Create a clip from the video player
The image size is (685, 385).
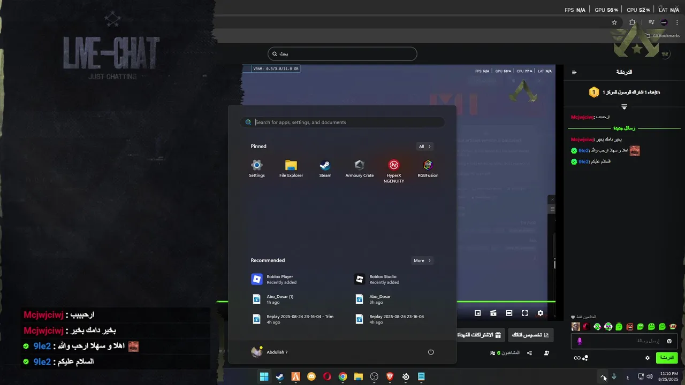point(493,313)
